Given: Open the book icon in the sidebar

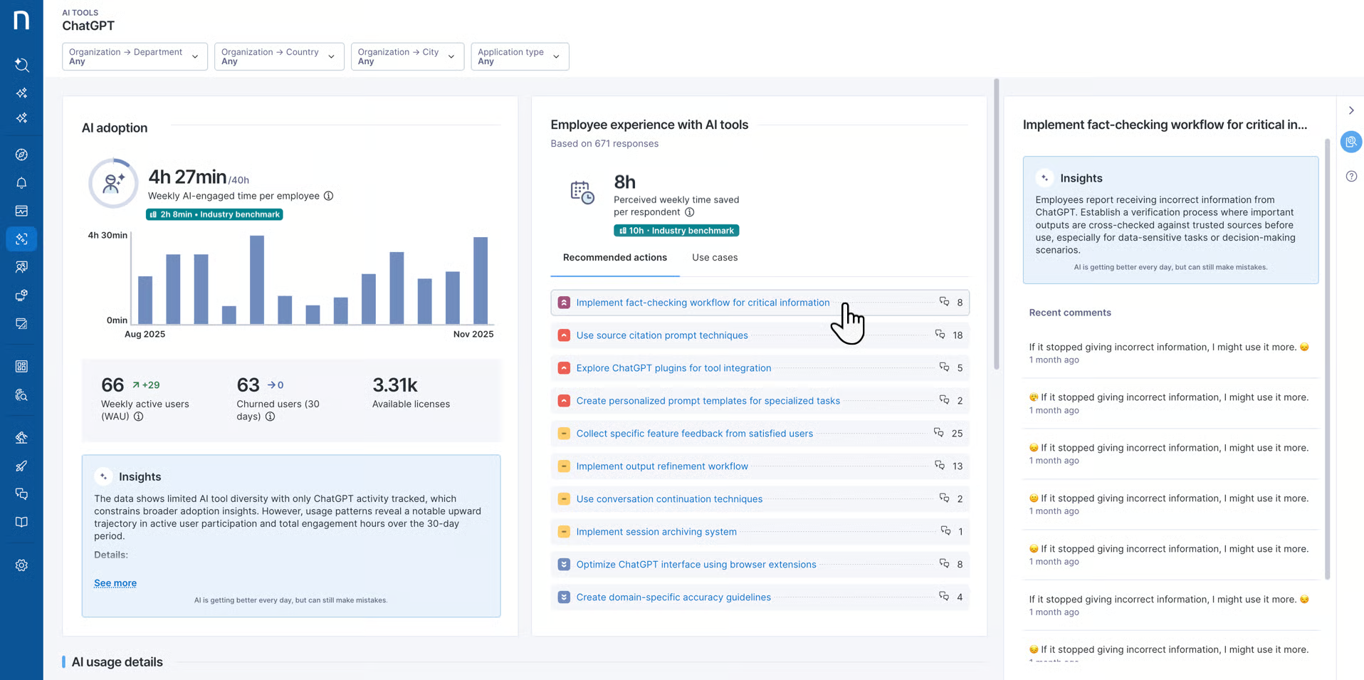Looking at the screenshot, I should coord(21,522).
